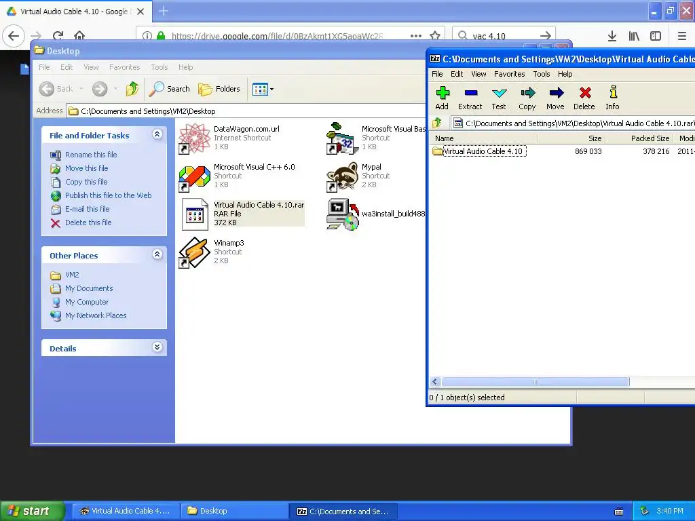Click the 7-Zip Copy button
Screen dimensions: 695x521
coord(527,98)
